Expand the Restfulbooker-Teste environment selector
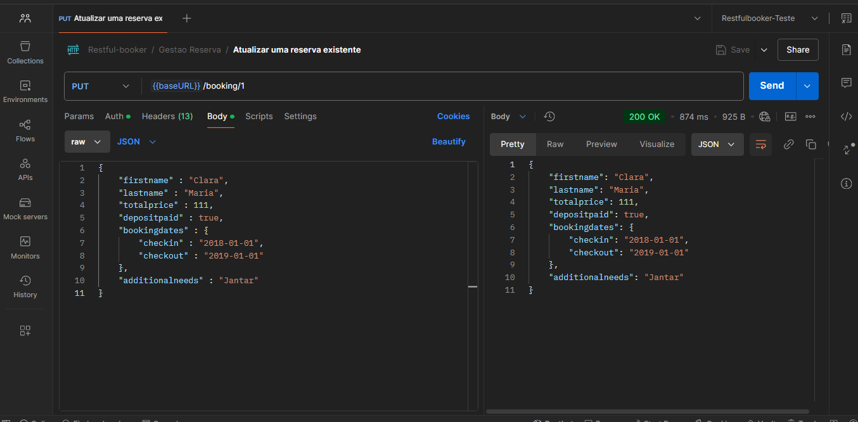The height and width of the screenshot is (422, 858). pos(770,18)
